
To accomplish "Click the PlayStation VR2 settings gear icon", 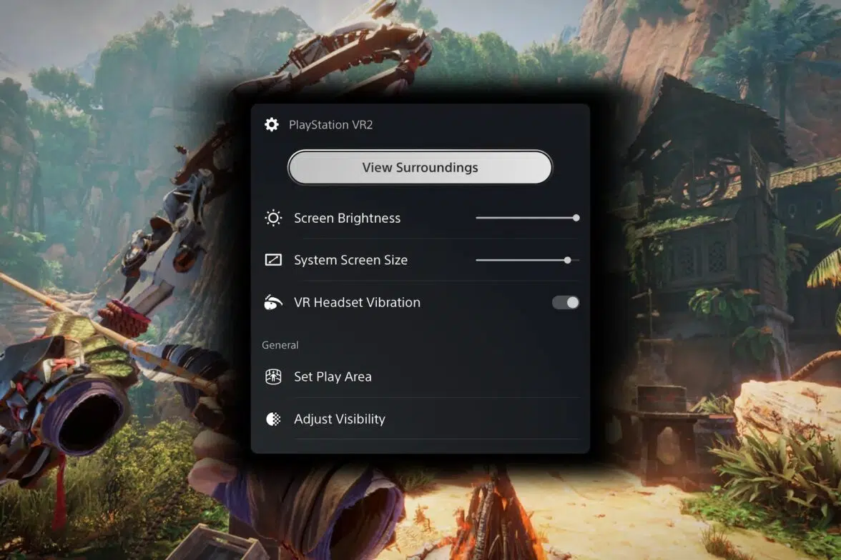I will [272, 124].
